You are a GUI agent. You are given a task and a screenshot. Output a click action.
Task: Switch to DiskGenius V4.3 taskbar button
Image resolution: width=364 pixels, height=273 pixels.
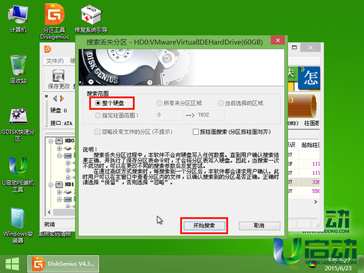[x=63, y=264]
